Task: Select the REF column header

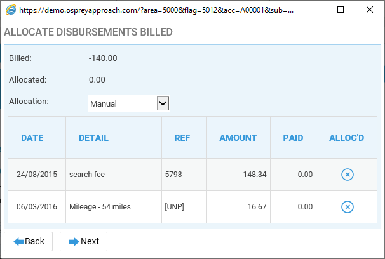Action: click(x=182, y=138)
